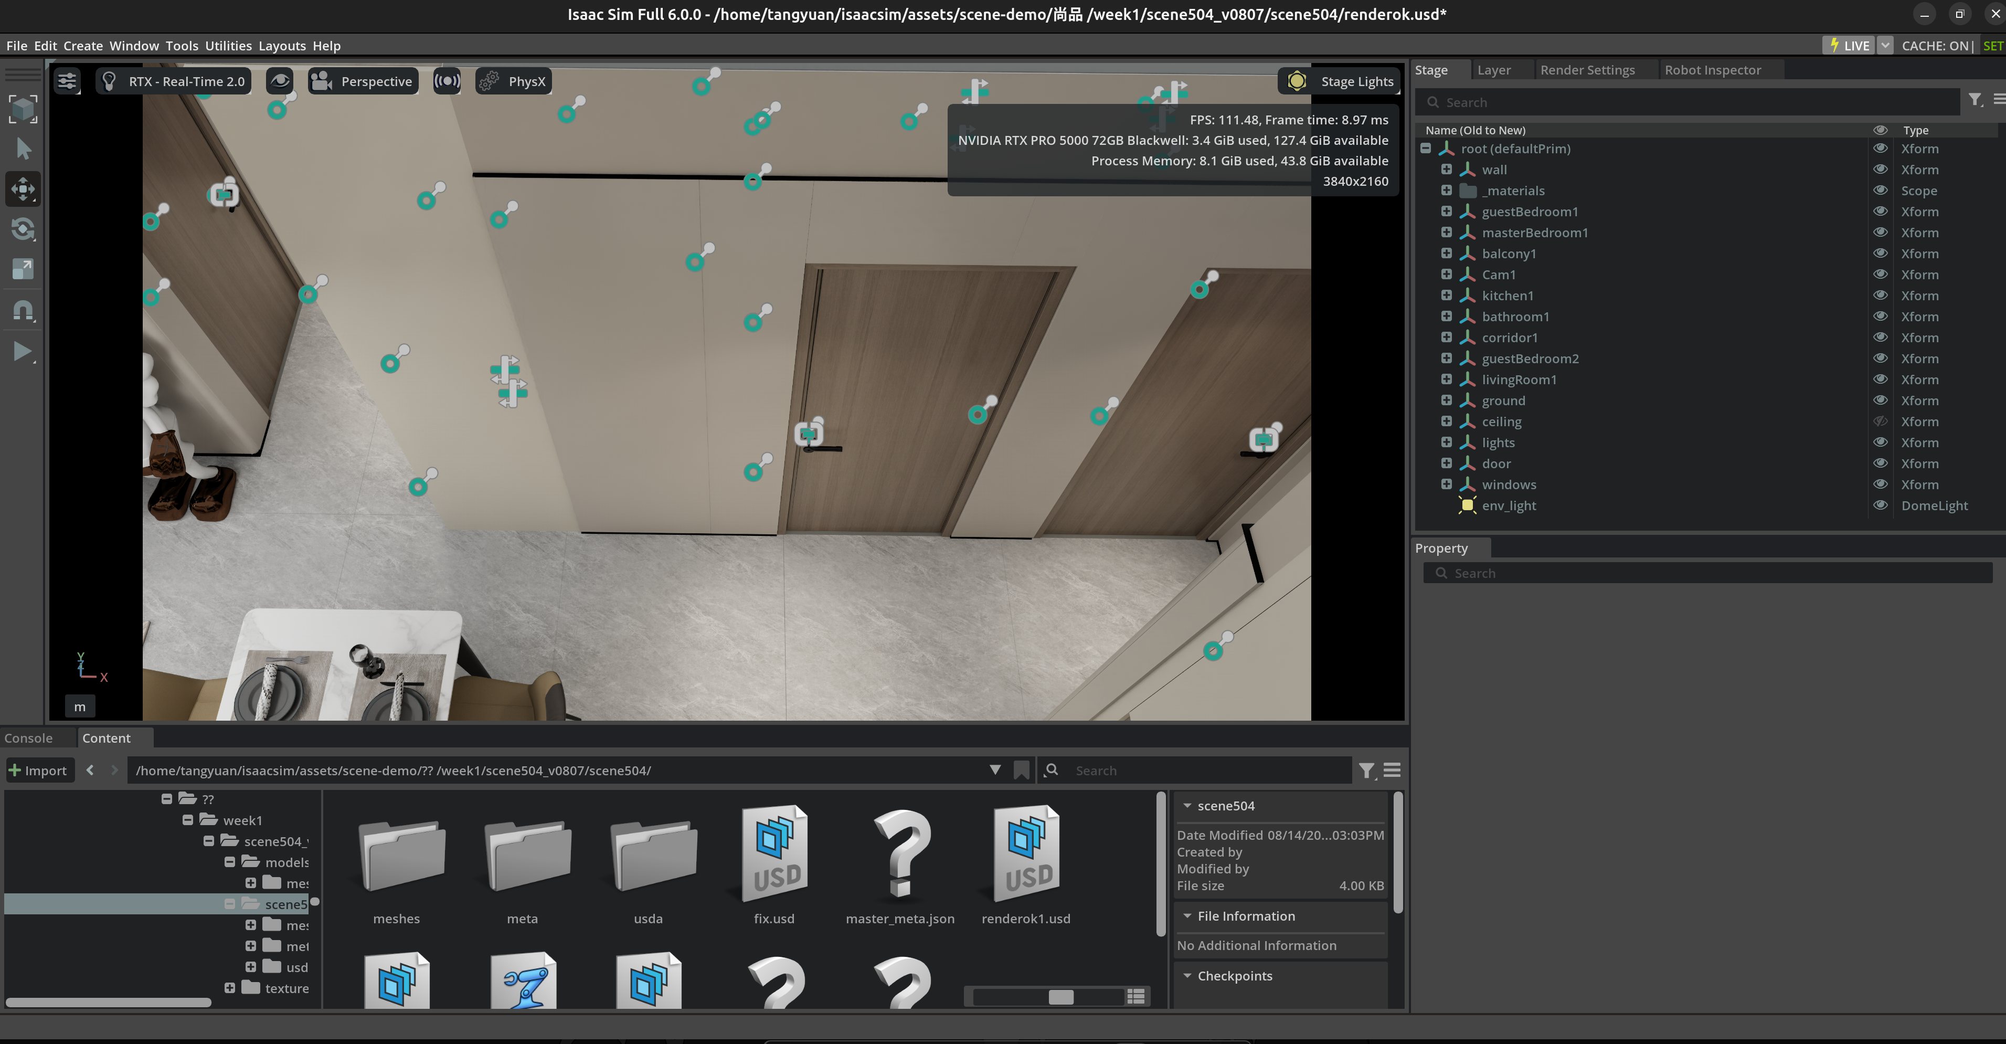Hide the livingRoom1 prim
2006x1044 pixels.
click(x=1880, y=378)
